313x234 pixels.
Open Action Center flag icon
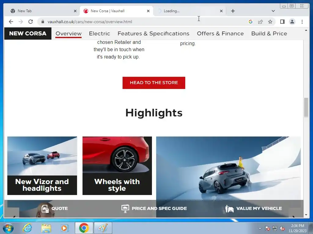(x=267, y=228)
